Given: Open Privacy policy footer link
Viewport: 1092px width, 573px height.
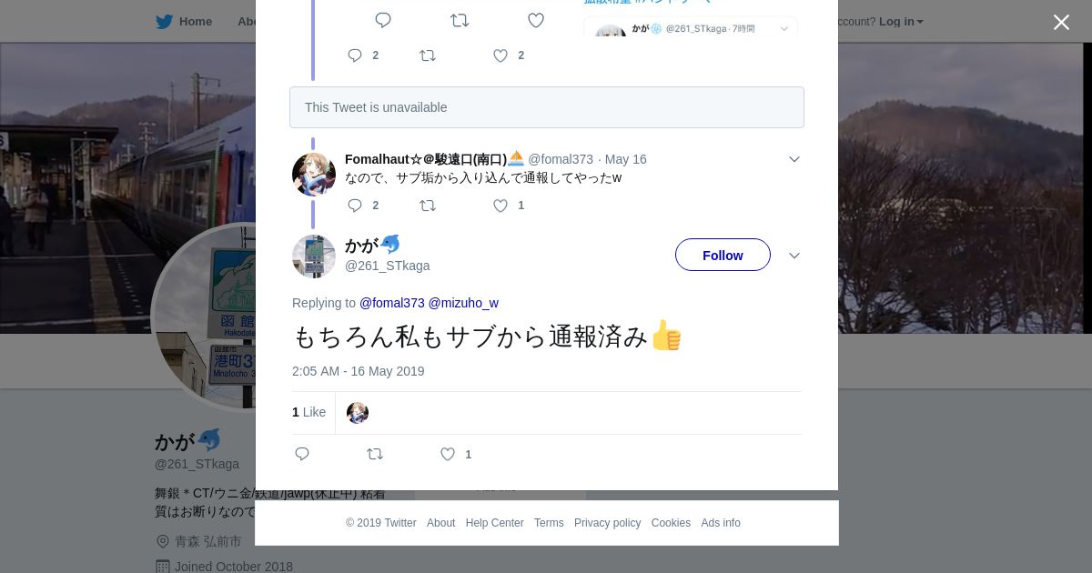Looking at the screenshot, I should (607, 523).
